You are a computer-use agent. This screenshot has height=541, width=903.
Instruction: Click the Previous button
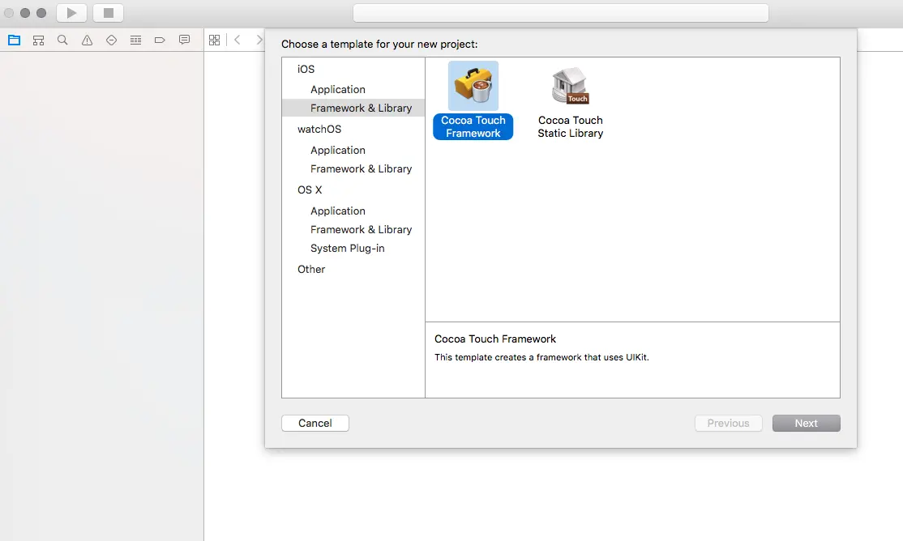(x=729, y=423)
